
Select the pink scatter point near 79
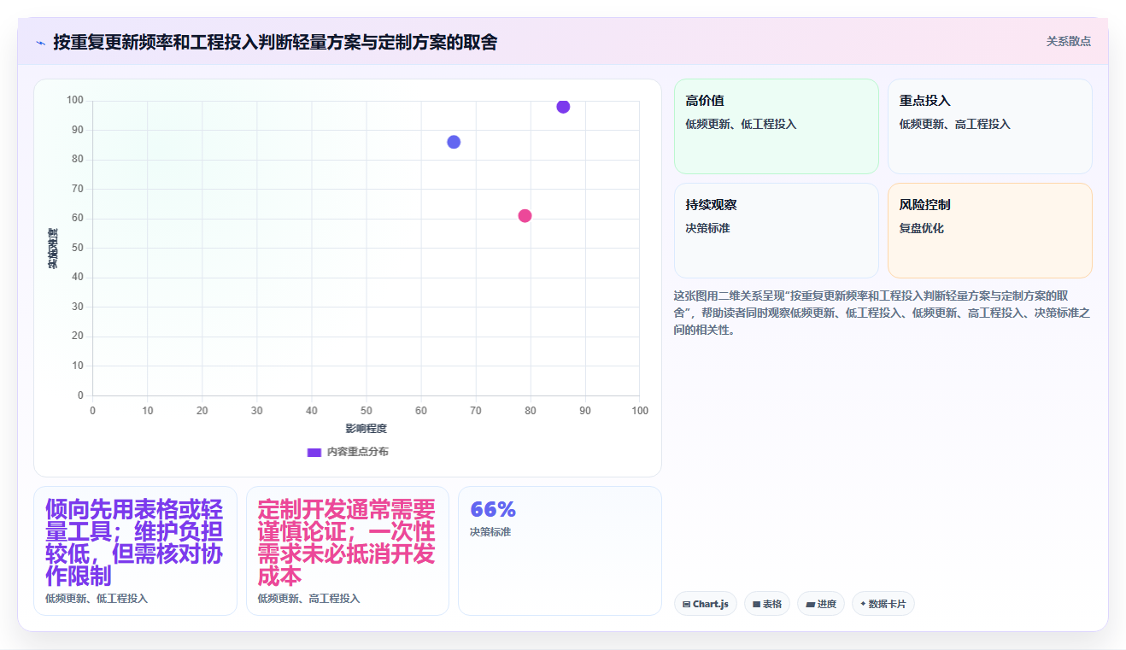point(525,215)
